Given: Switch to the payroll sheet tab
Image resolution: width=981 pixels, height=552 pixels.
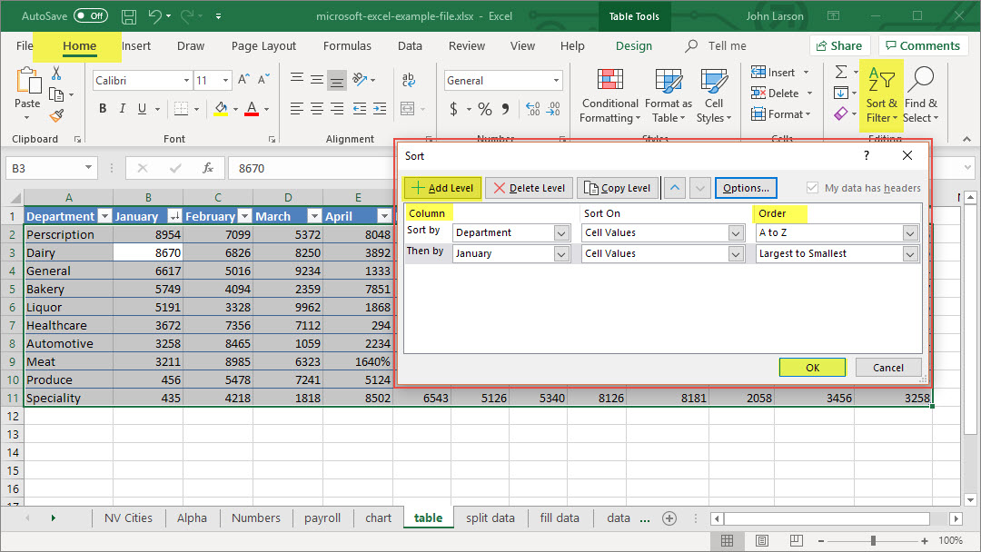Looking at the screenshot, I should (322, 518).
